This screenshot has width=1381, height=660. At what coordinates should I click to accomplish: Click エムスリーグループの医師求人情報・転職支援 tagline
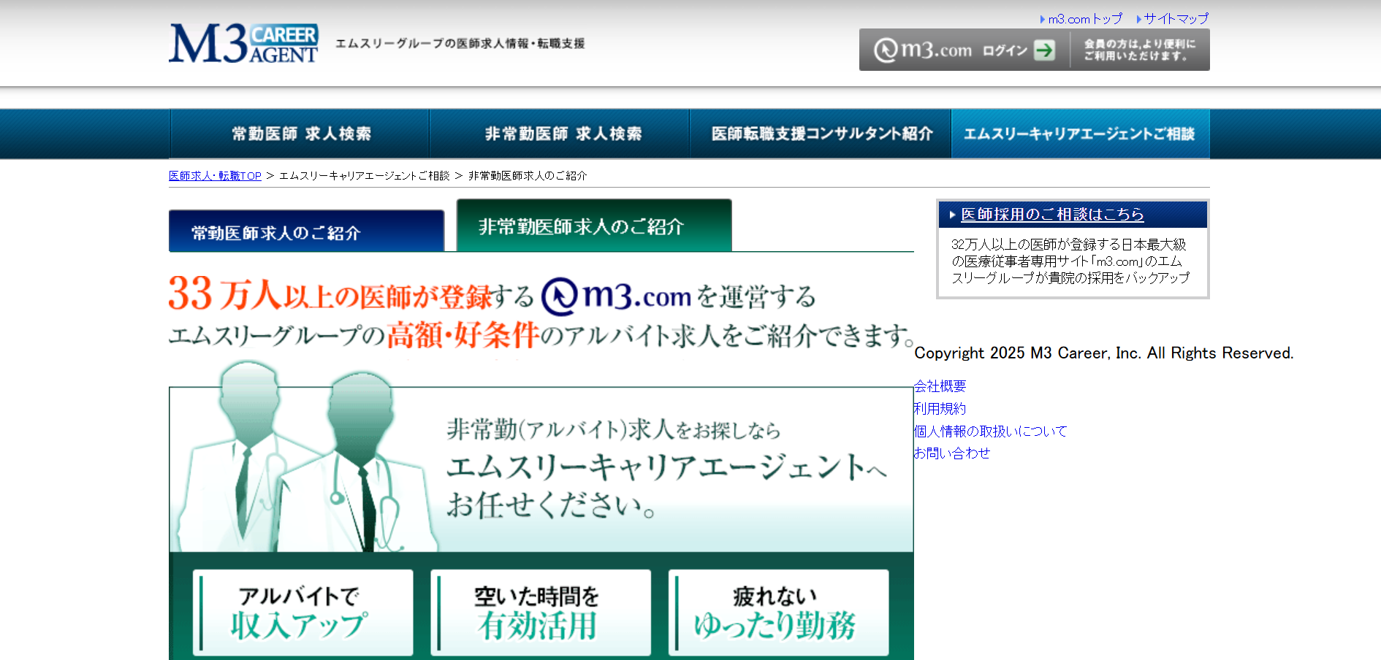(460, 44)
